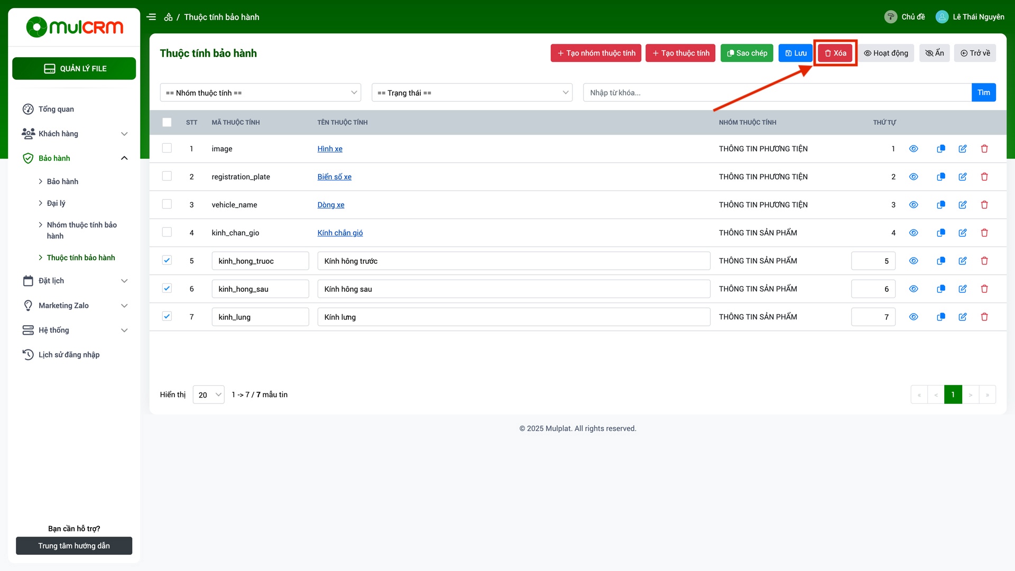Screen dimensions: 1015x571
Task: Click the copy icon for image row
Action: (940, 149)
